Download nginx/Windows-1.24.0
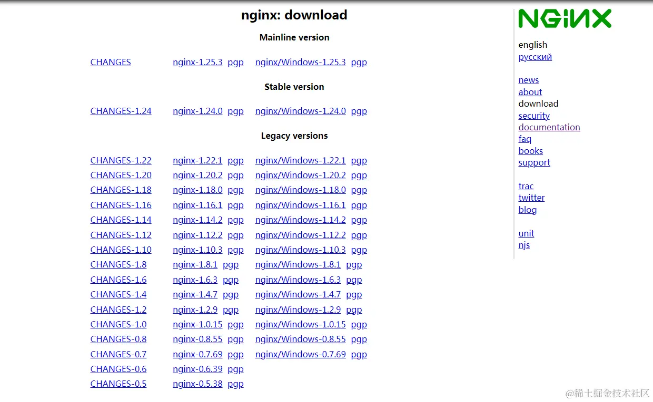The image size is (653, 402). click(x=301, y=111)
